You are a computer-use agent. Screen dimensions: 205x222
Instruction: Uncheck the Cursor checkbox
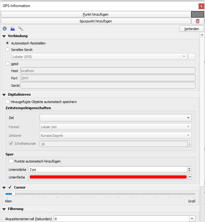coord(10,187)
